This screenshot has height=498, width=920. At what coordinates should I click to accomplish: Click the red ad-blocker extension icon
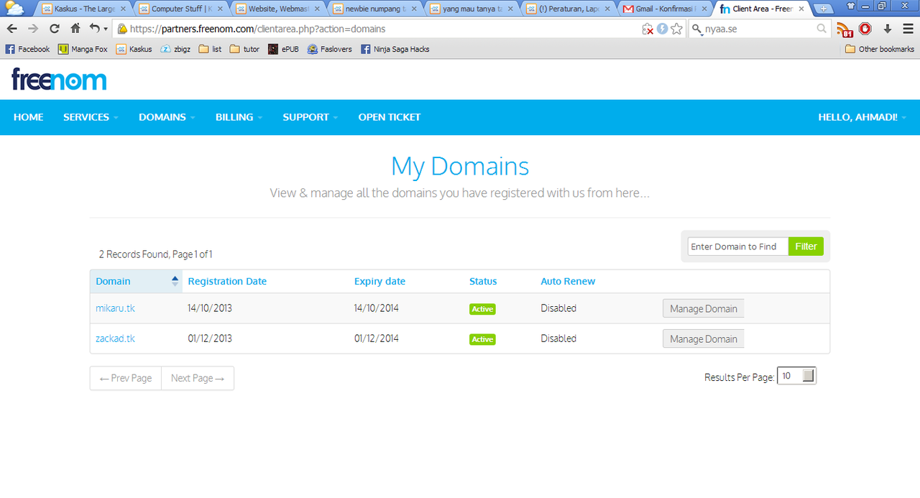865,29
